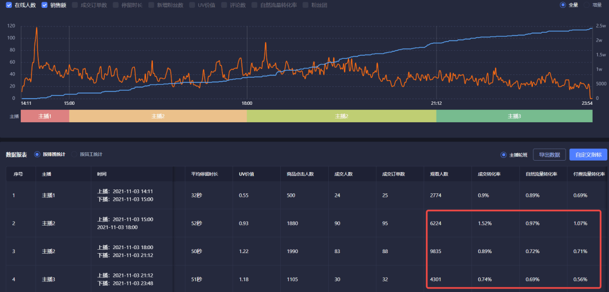This screenshot has height=292, width=609.
Task: Click the 0.97% natural traffic cell
Action: click(x=532, y=223)
